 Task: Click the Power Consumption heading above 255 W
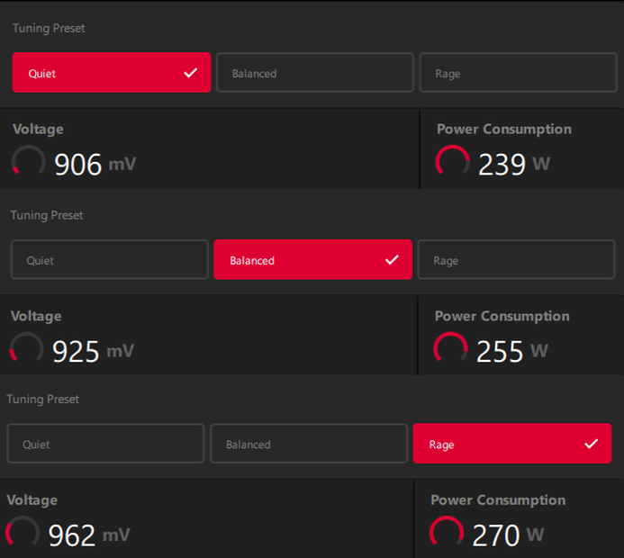502,316
